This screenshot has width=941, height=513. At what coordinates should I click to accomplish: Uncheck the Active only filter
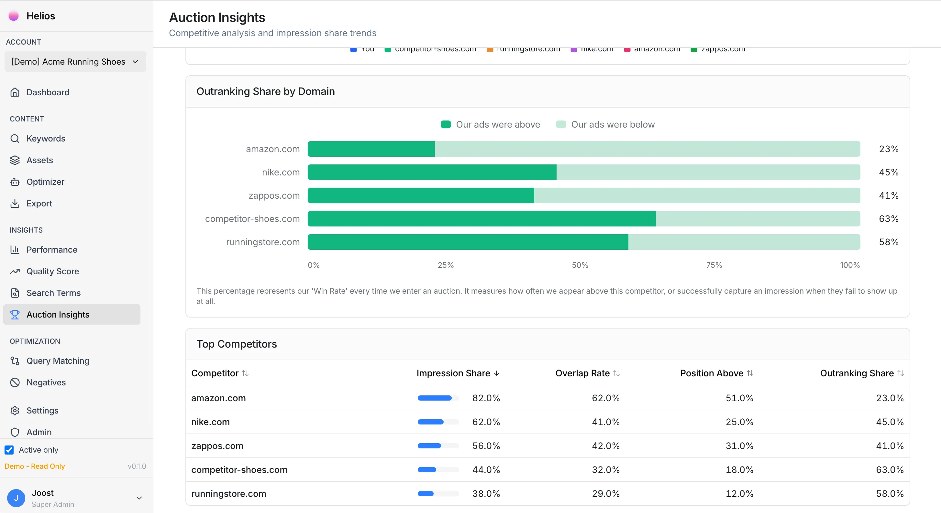pos(9,450)
